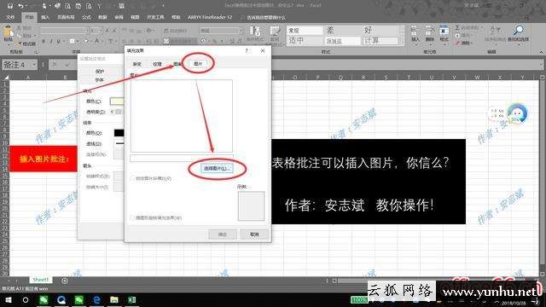Image resolution: width=546 pixels, height=307 pixels.
Task: Open the File ribbon tab
Action: pos(10,17)
